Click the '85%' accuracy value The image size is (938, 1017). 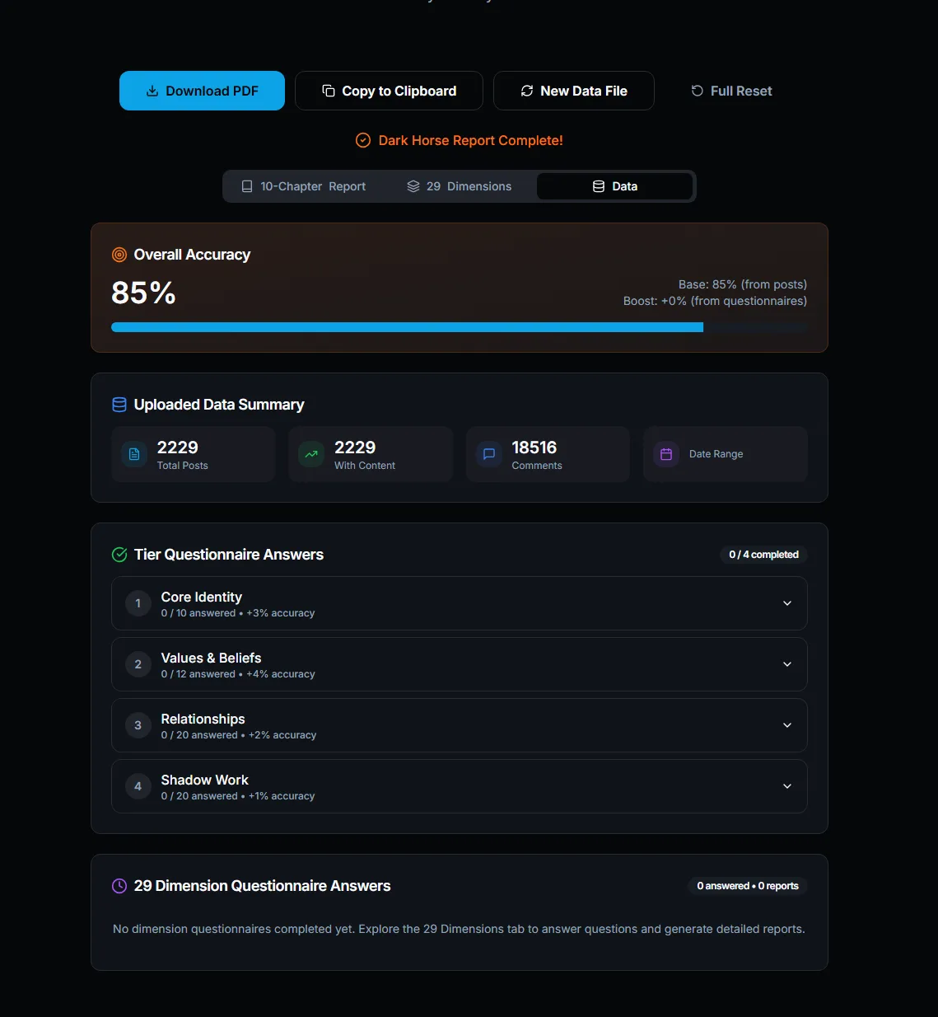pos(143,293)
